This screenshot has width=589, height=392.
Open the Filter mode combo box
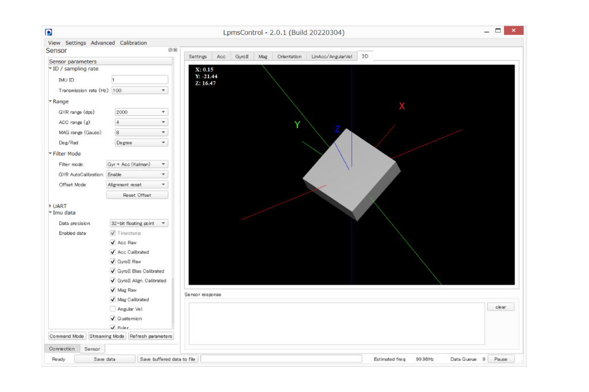137,164
